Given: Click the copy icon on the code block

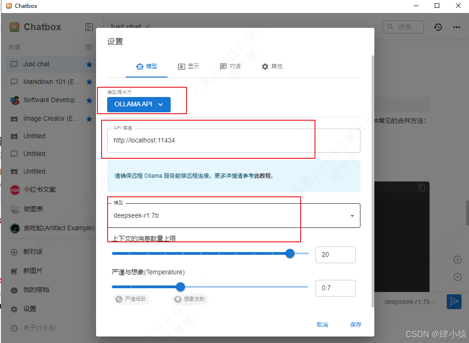Looking at the screenshot, I should 422,188.
